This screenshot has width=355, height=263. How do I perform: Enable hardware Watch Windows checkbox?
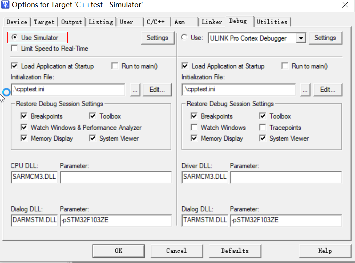click(194, 127)
